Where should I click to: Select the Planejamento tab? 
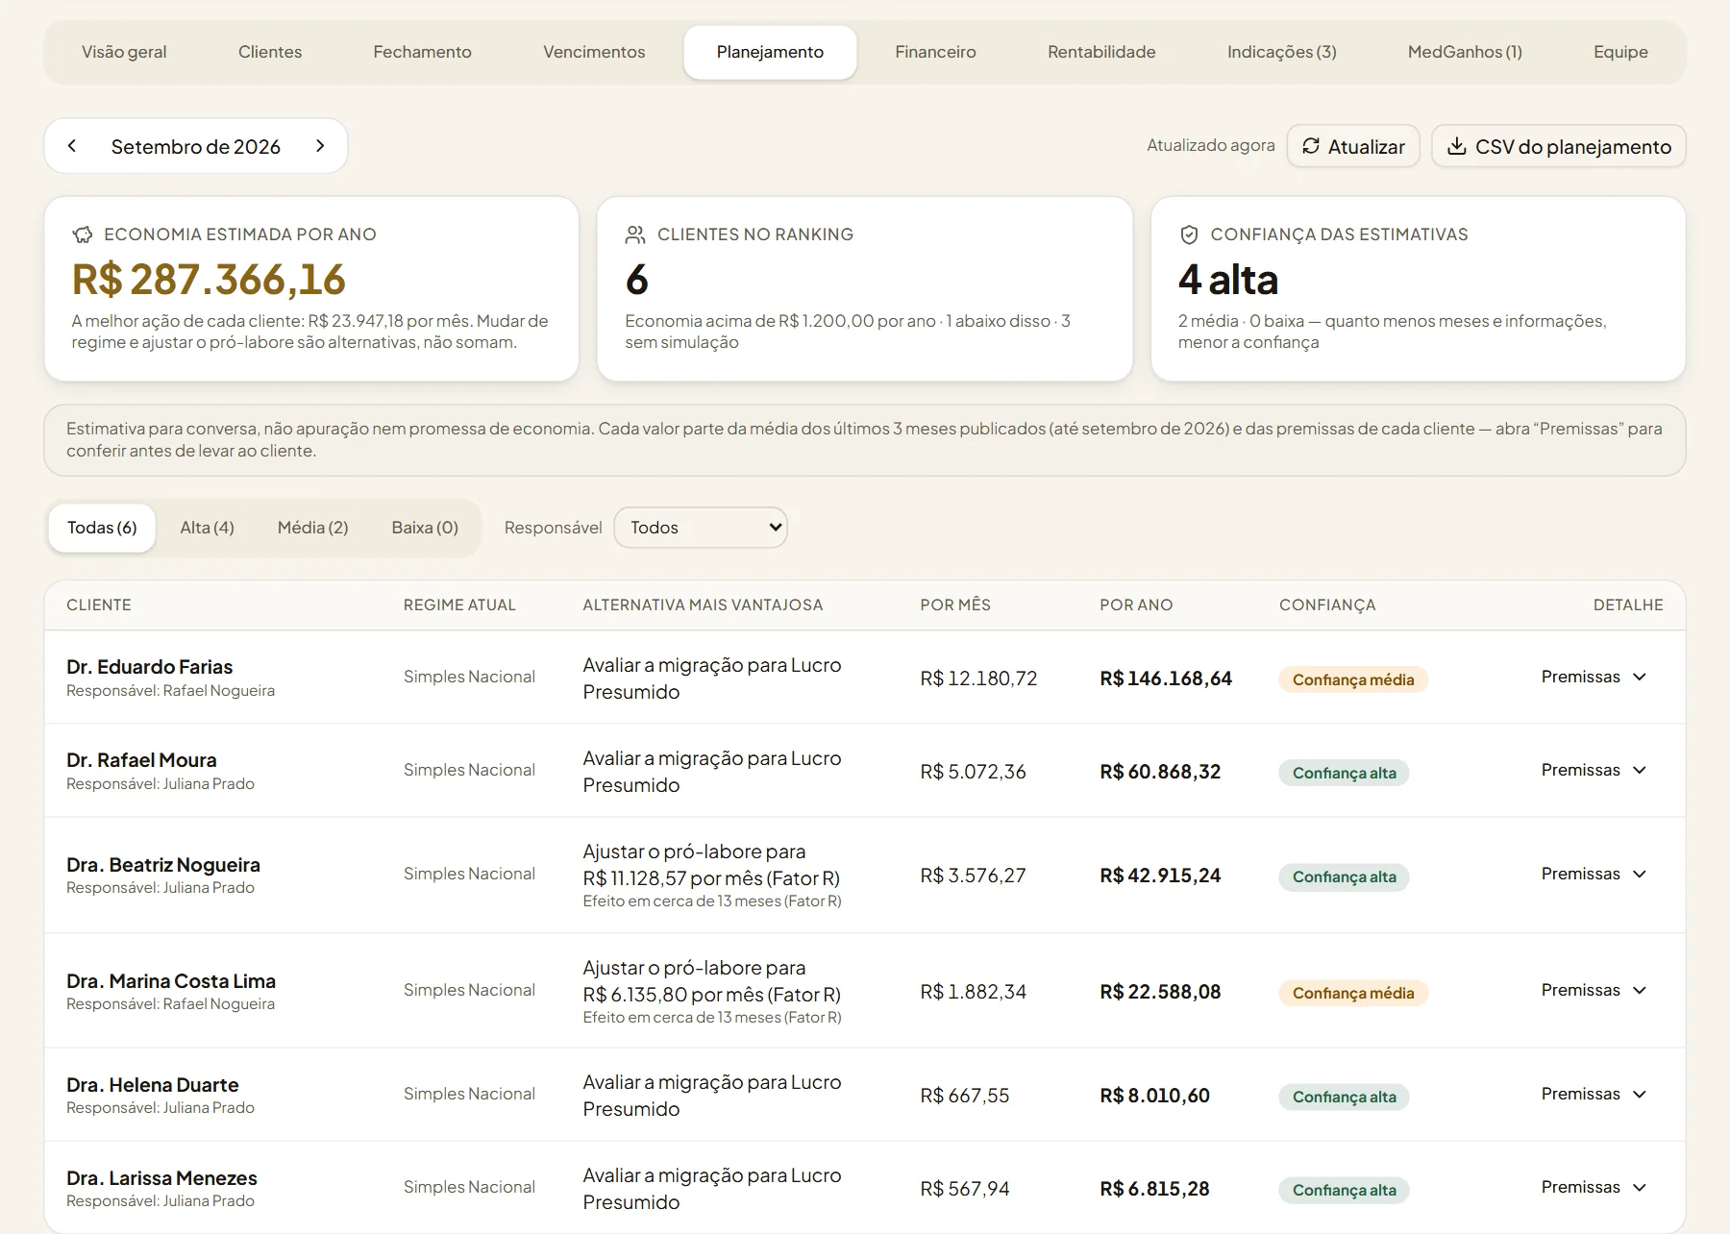tap(770, 52)
